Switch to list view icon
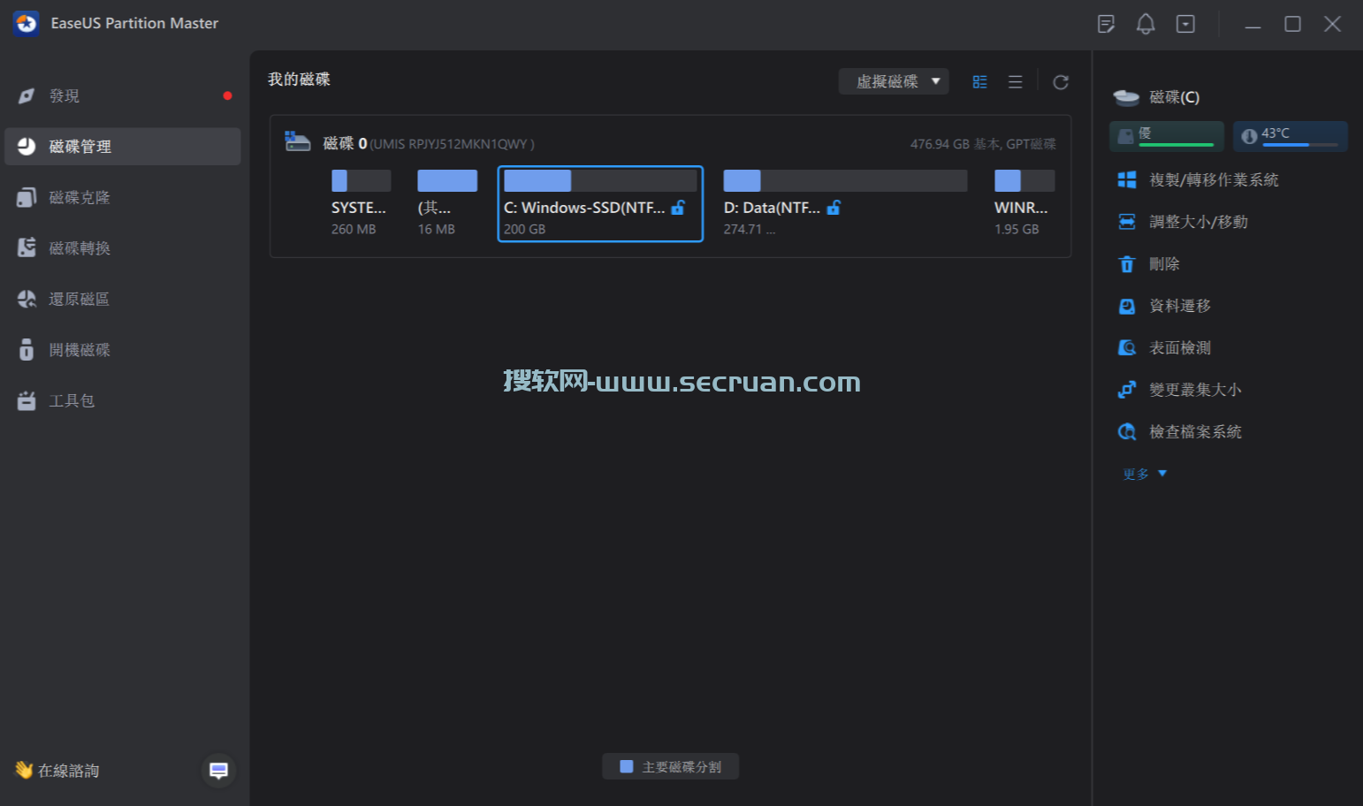 point(1015,81)
